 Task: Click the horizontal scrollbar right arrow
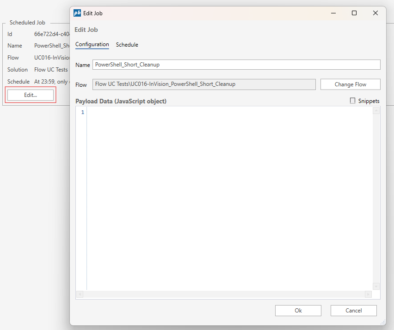pos(368,294)
